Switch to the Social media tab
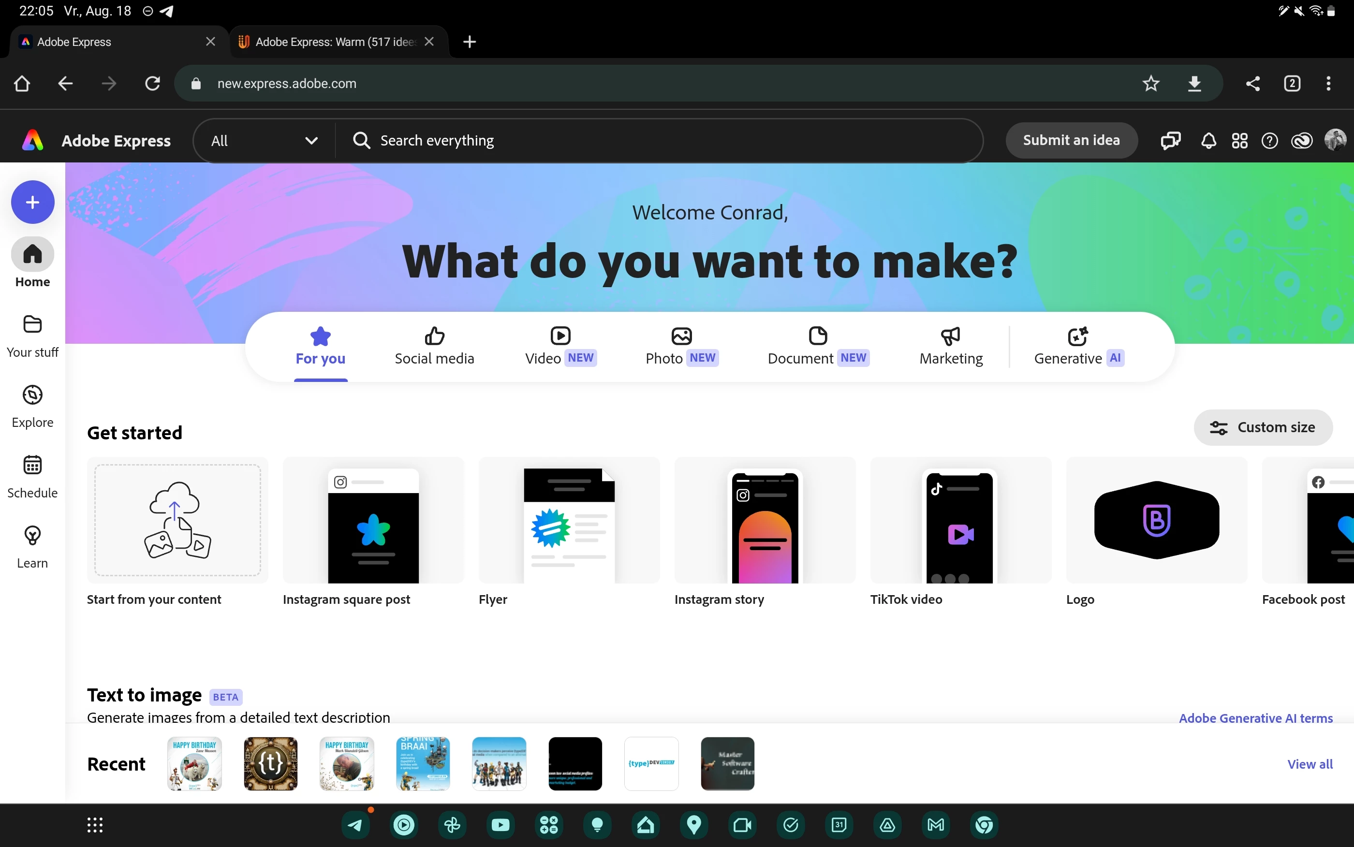Screen dimensions: 1354x847 pos(434,347)
